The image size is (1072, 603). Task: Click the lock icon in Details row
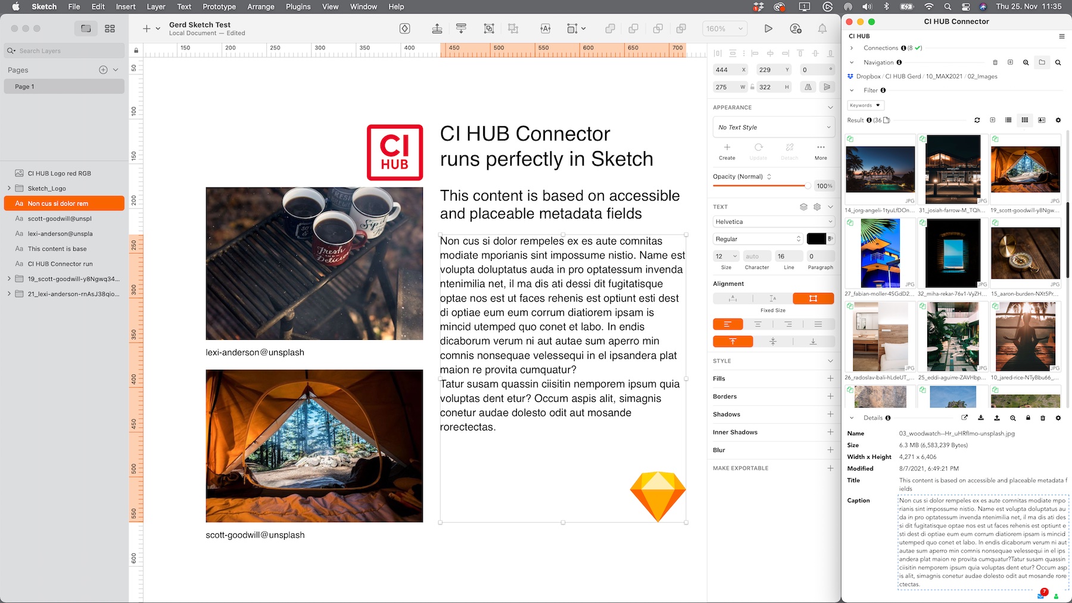pos(1028,418)
